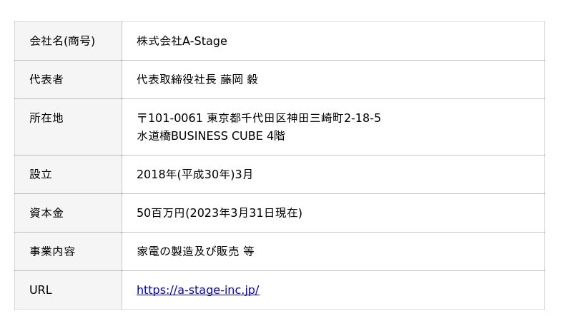Click the 2018年(平成30年)3月 date text
572x331 pixels.
coord(194,175)
